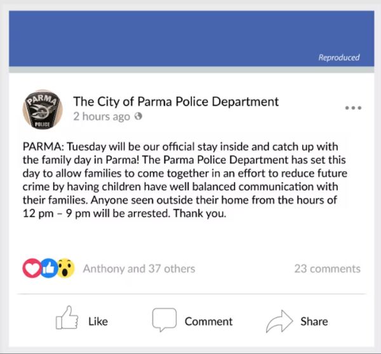Screen dimensions: 381x354
Task: Select the Comment button text
Action: pyautogui.click(x=208, y=322)
